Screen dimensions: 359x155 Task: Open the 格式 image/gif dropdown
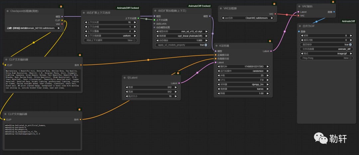pyautogui.click(x=326, y=54)
